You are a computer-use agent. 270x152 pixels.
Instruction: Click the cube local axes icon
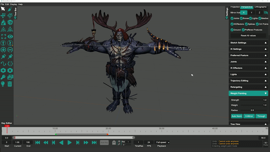[x=10, y=22]
